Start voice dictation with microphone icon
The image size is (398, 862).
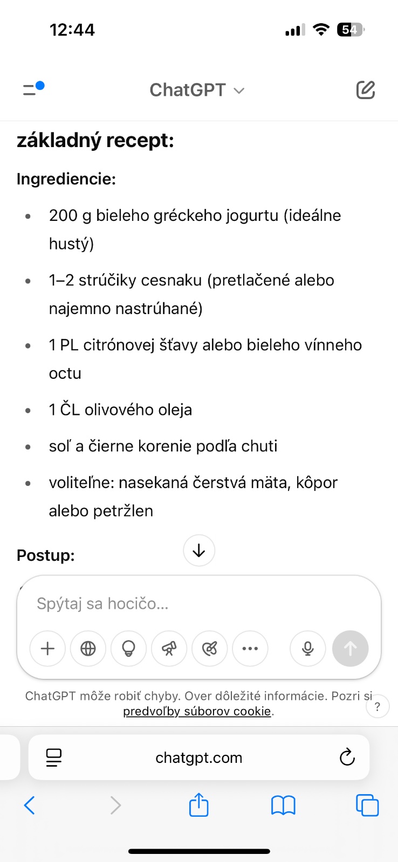307,649
